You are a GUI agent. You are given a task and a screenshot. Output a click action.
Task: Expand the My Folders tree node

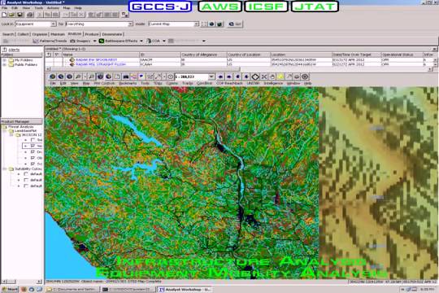click(4, 60)
